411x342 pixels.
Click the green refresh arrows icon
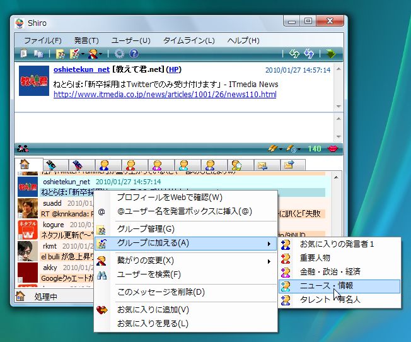point(294,54)
